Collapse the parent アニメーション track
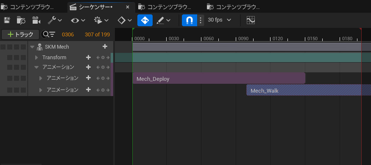The height and width of the screenshot is (165, 371). point(36,67)
